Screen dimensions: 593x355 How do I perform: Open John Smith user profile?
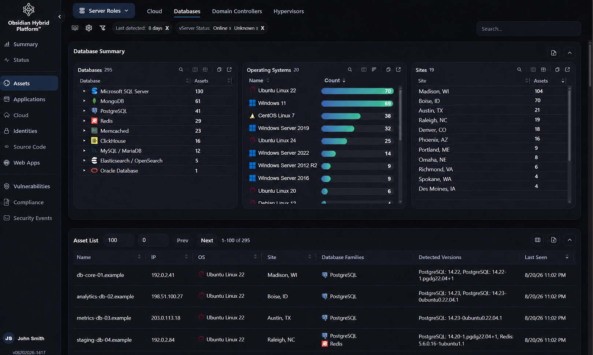pos(24,338)
